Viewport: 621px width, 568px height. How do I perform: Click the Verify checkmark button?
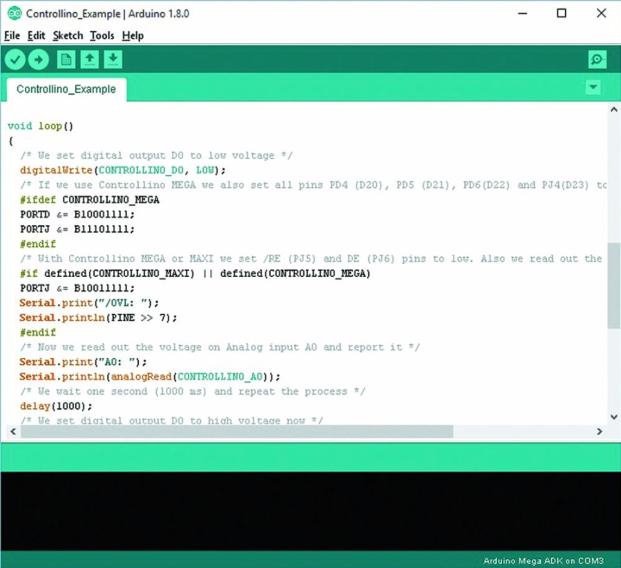15,60
